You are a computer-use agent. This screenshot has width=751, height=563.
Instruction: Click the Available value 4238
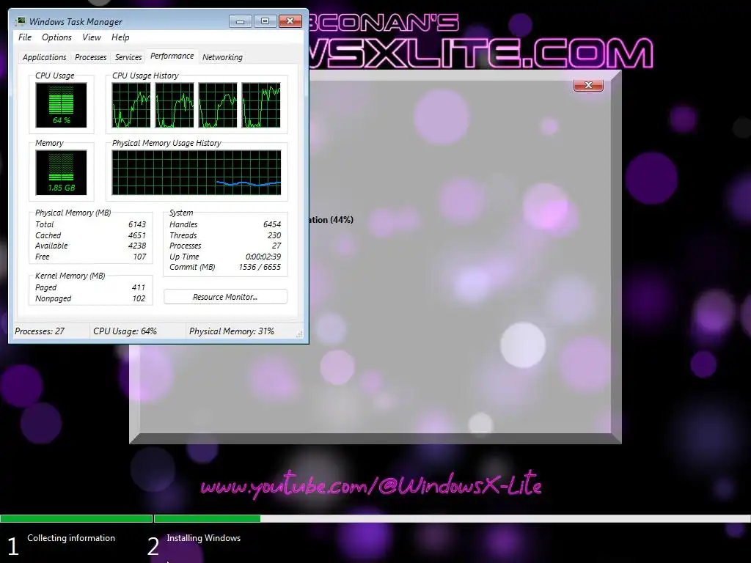tap(137, 246)
